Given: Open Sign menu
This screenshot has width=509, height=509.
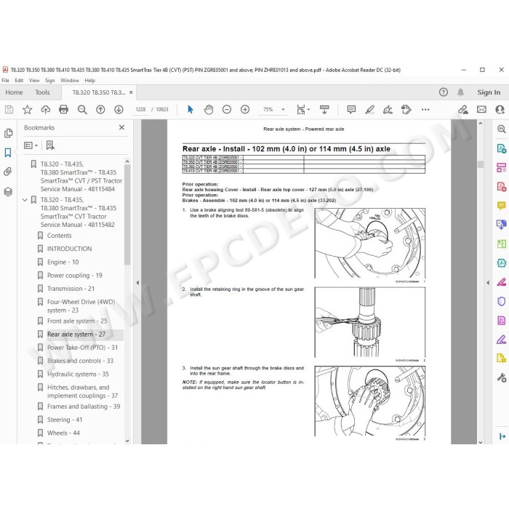Looking at the screenshot, I should (x=50, y=80).
